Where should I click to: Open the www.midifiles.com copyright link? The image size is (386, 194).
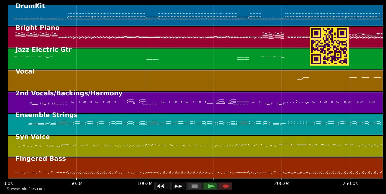click(25, 189)
